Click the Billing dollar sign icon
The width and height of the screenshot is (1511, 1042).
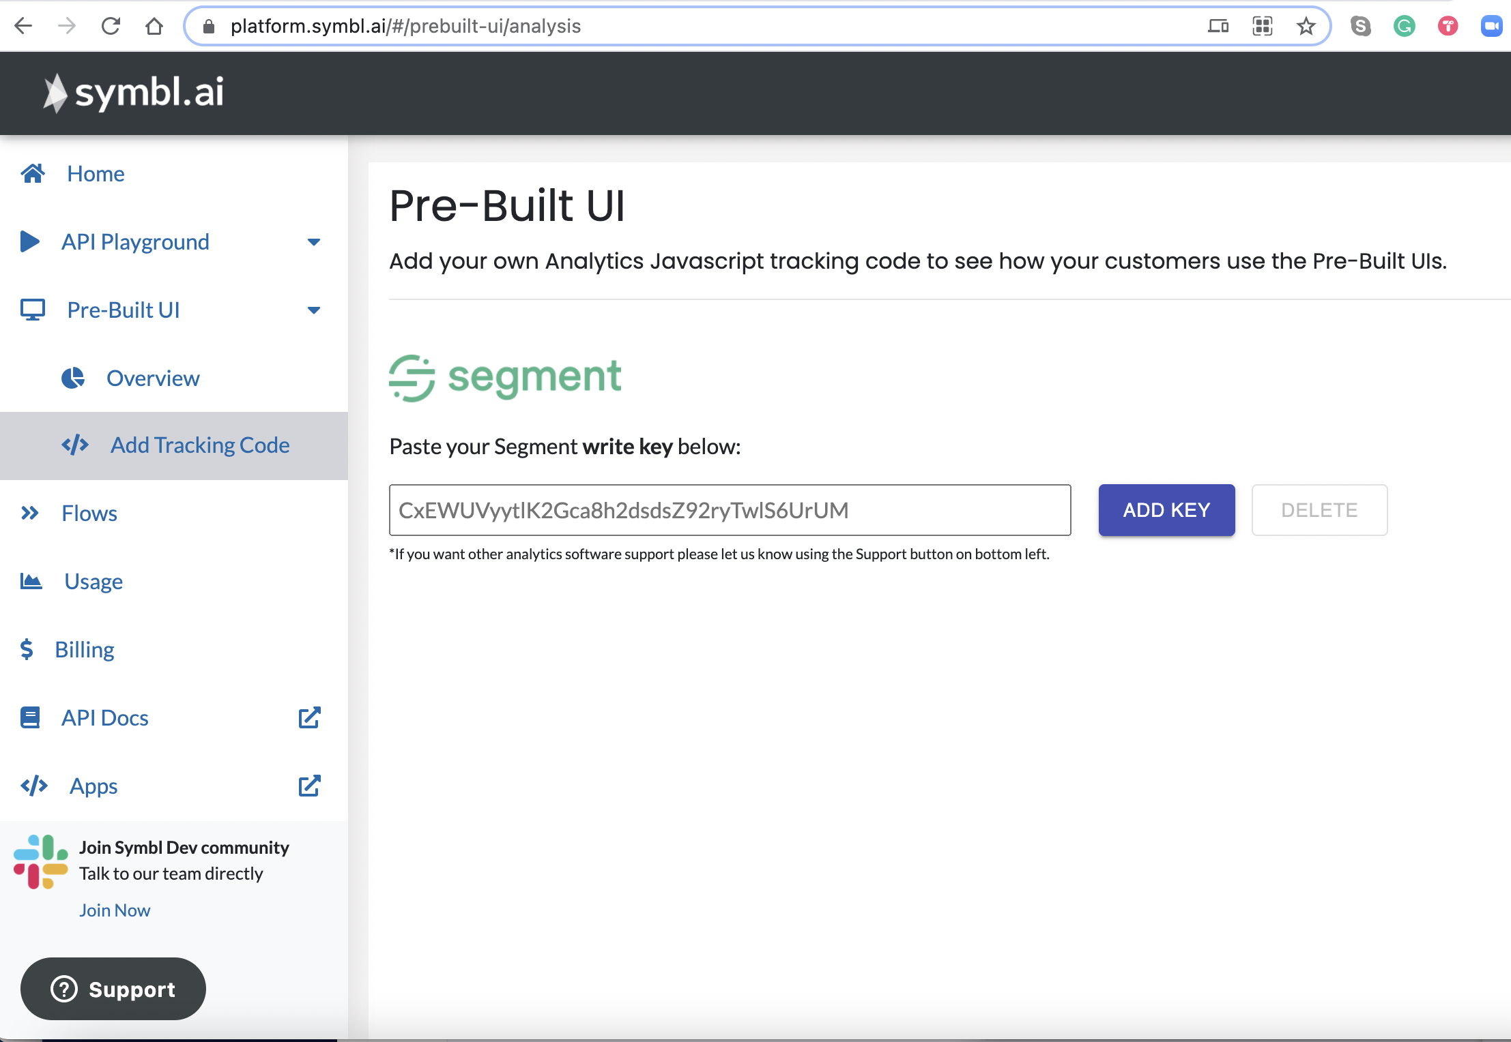(x=27, y=649)
